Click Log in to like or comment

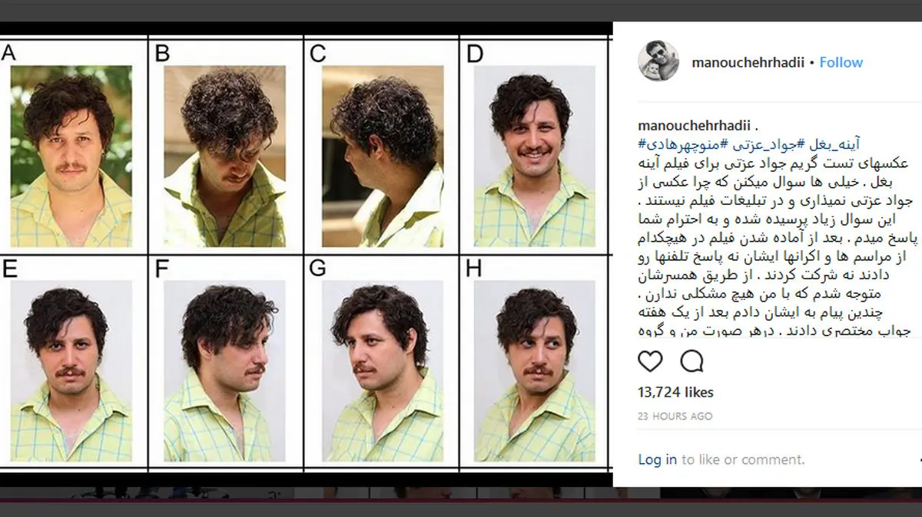[658, 459]
